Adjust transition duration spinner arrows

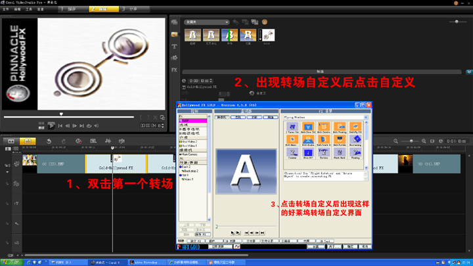211,81
